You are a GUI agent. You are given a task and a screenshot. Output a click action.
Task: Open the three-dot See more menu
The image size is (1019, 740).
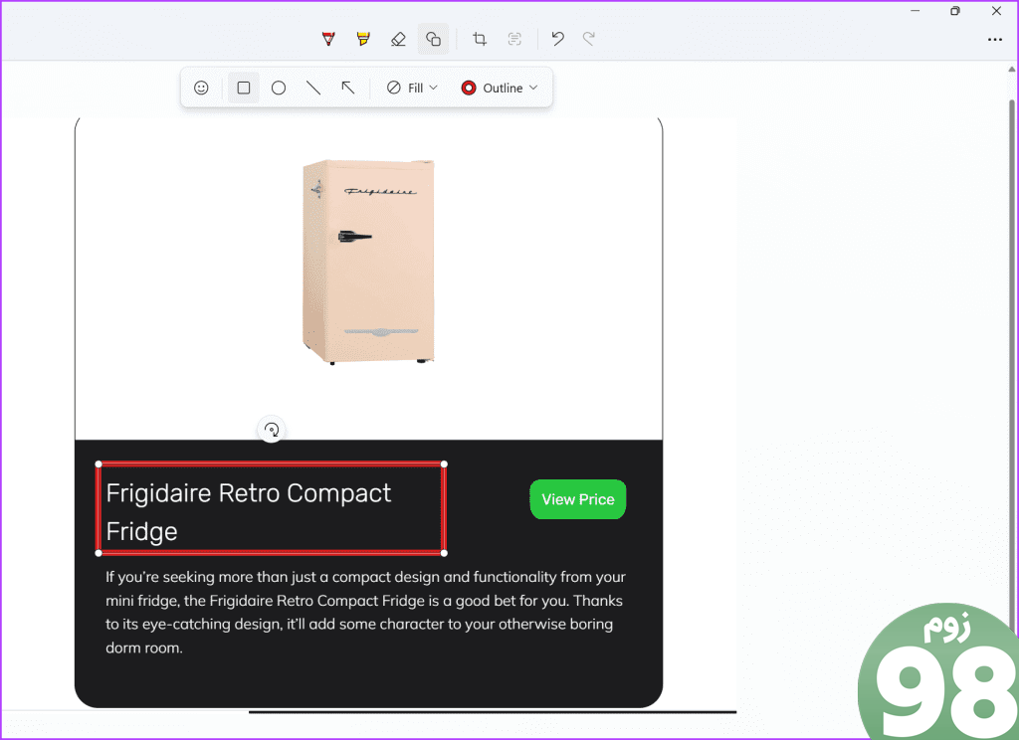pos(995,40)
